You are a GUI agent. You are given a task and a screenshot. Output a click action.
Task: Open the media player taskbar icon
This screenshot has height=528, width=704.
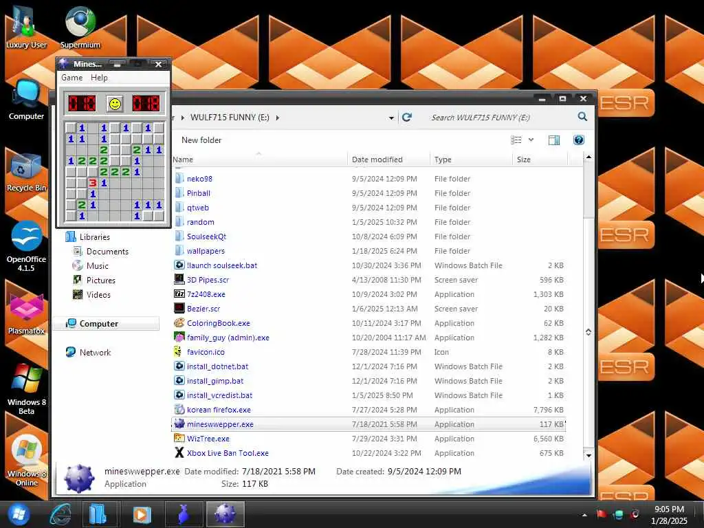pos(142,514)
